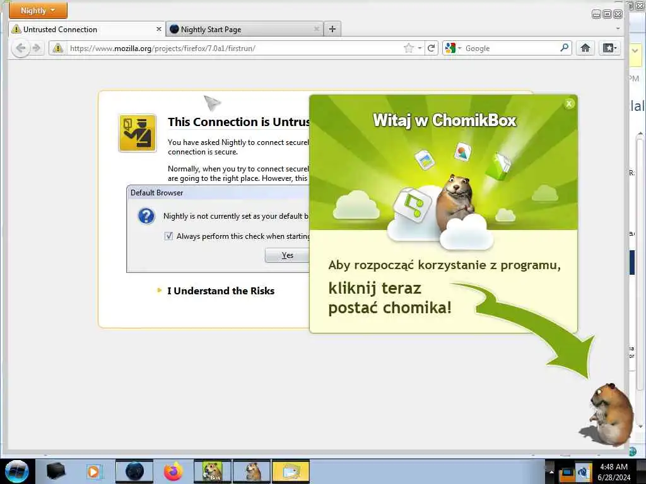Launch Firefox from the taskbar

[173, 471]
